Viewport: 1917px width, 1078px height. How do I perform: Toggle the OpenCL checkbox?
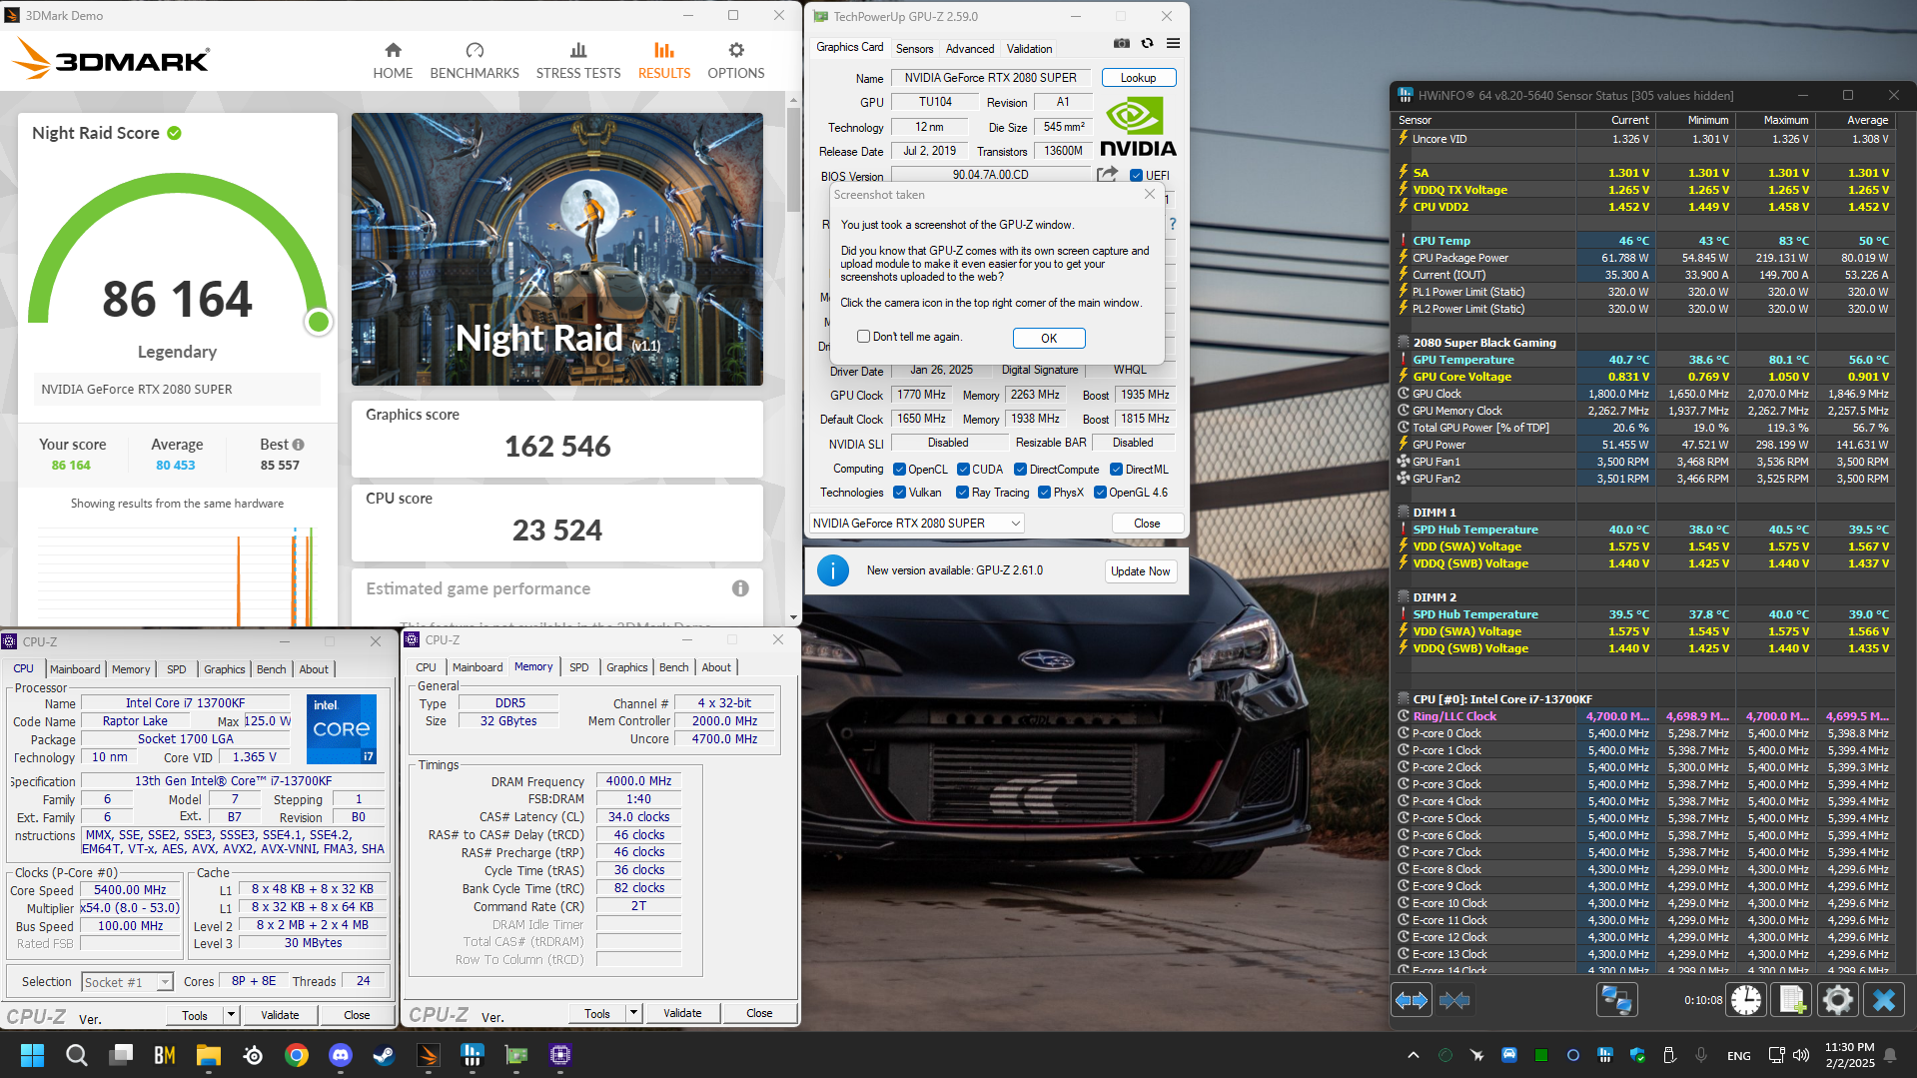coord(899,470)
